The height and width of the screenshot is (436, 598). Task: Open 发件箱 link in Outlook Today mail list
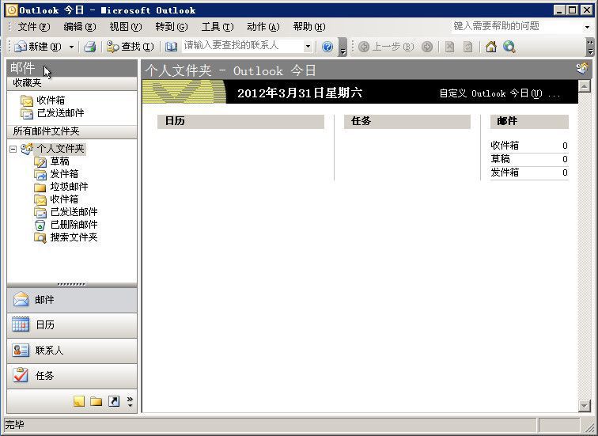(505, 172)
